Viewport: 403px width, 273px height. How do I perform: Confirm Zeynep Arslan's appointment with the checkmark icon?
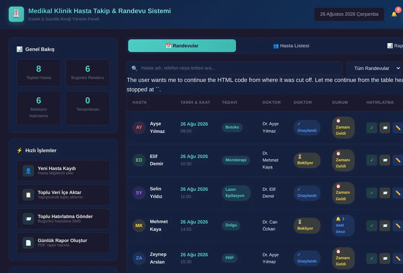[x=372, y=258]
